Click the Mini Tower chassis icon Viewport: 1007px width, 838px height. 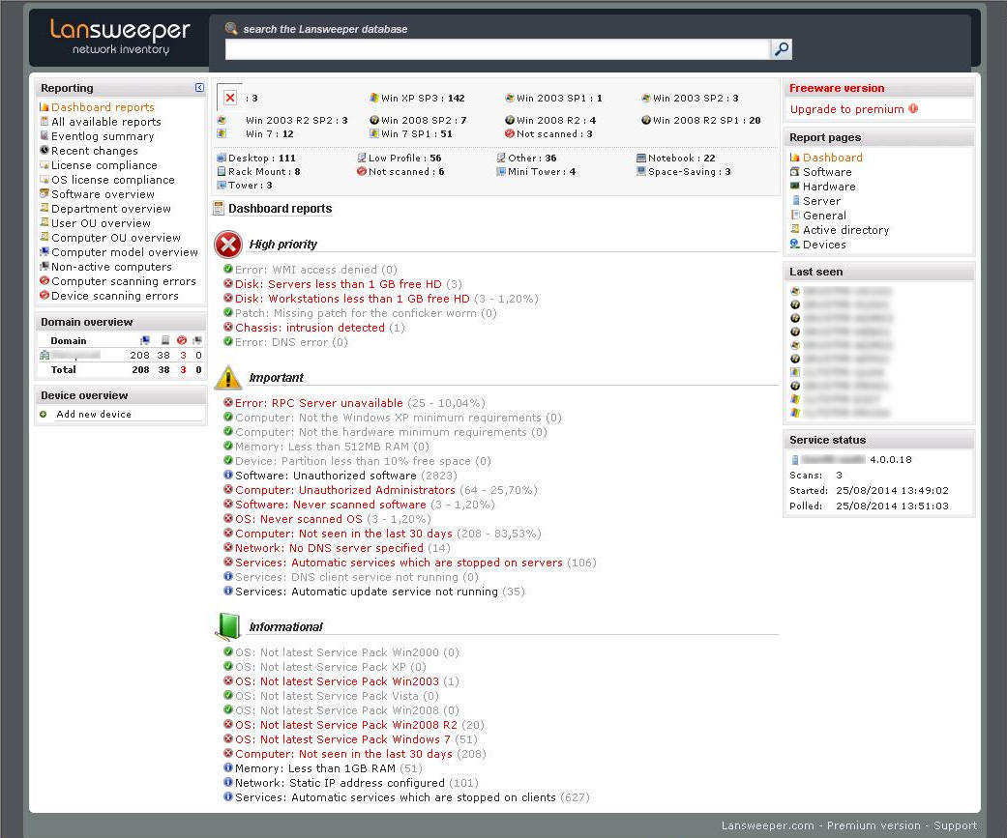tap(501, 171)
